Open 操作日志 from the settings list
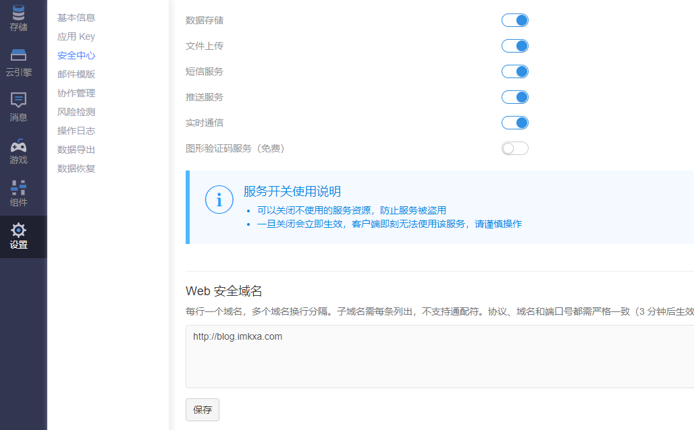Viewport: 694px width, 430px height. [76, 131]
